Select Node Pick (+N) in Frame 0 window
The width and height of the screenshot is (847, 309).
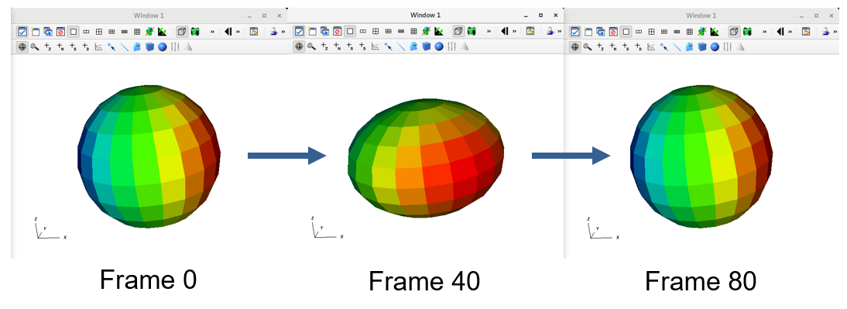coord(60,47)
